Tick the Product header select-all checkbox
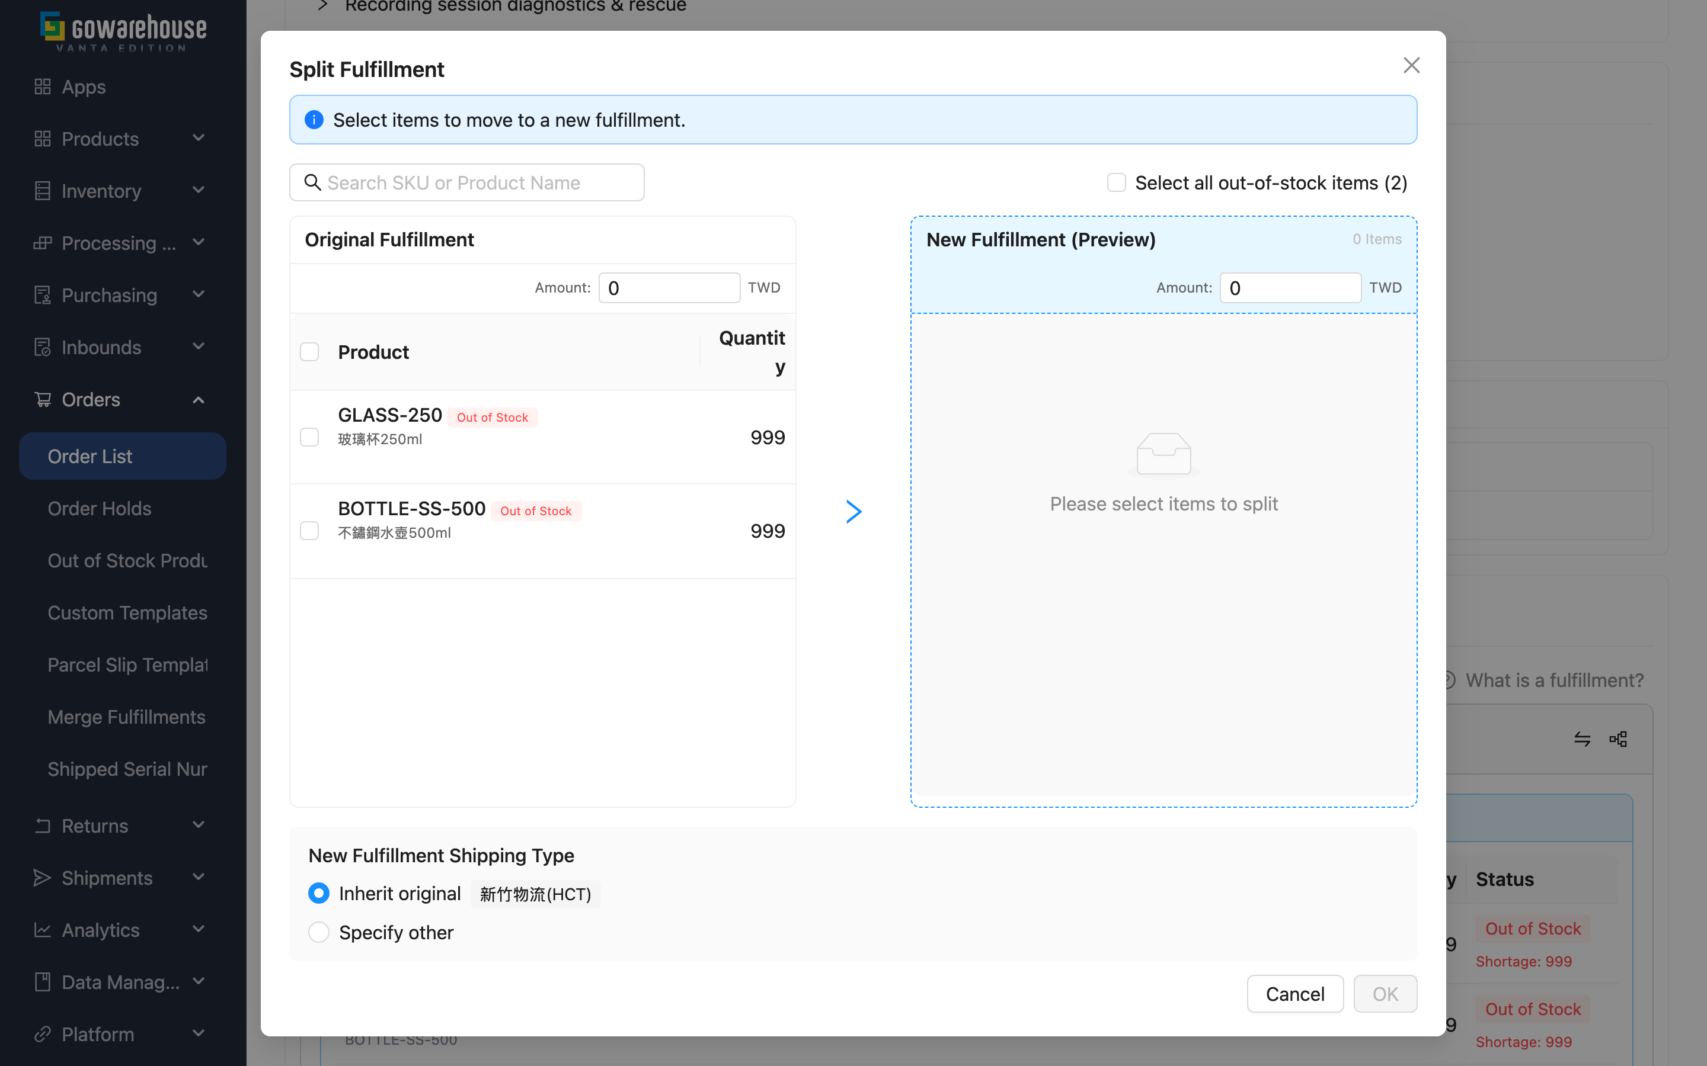The height and width of the screenshot is (1066, 1707). [309, 352]
